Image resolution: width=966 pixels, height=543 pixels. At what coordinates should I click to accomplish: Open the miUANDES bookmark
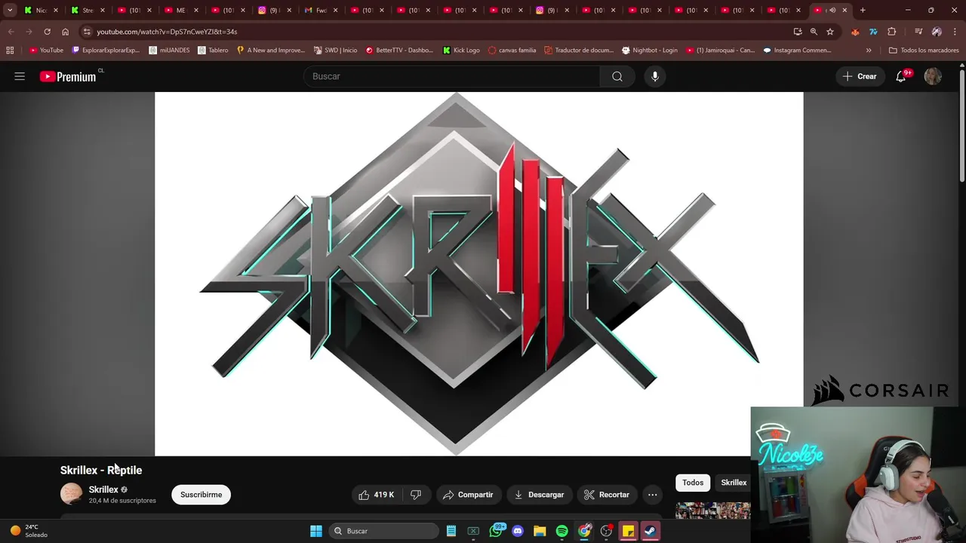170,51
